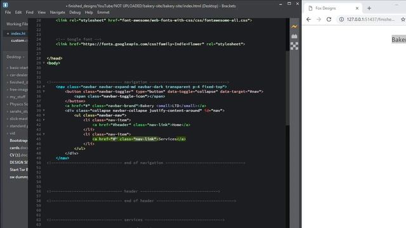Screen dimensions: 406x228
Task: Open the DESIGN SE file
Action: (x=18, y=162)
